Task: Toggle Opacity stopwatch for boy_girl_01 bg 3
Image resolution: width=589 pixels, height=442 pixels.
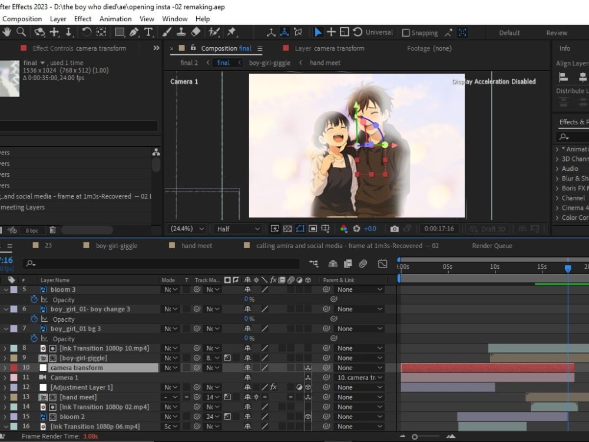Action: [x=34, y=338]
